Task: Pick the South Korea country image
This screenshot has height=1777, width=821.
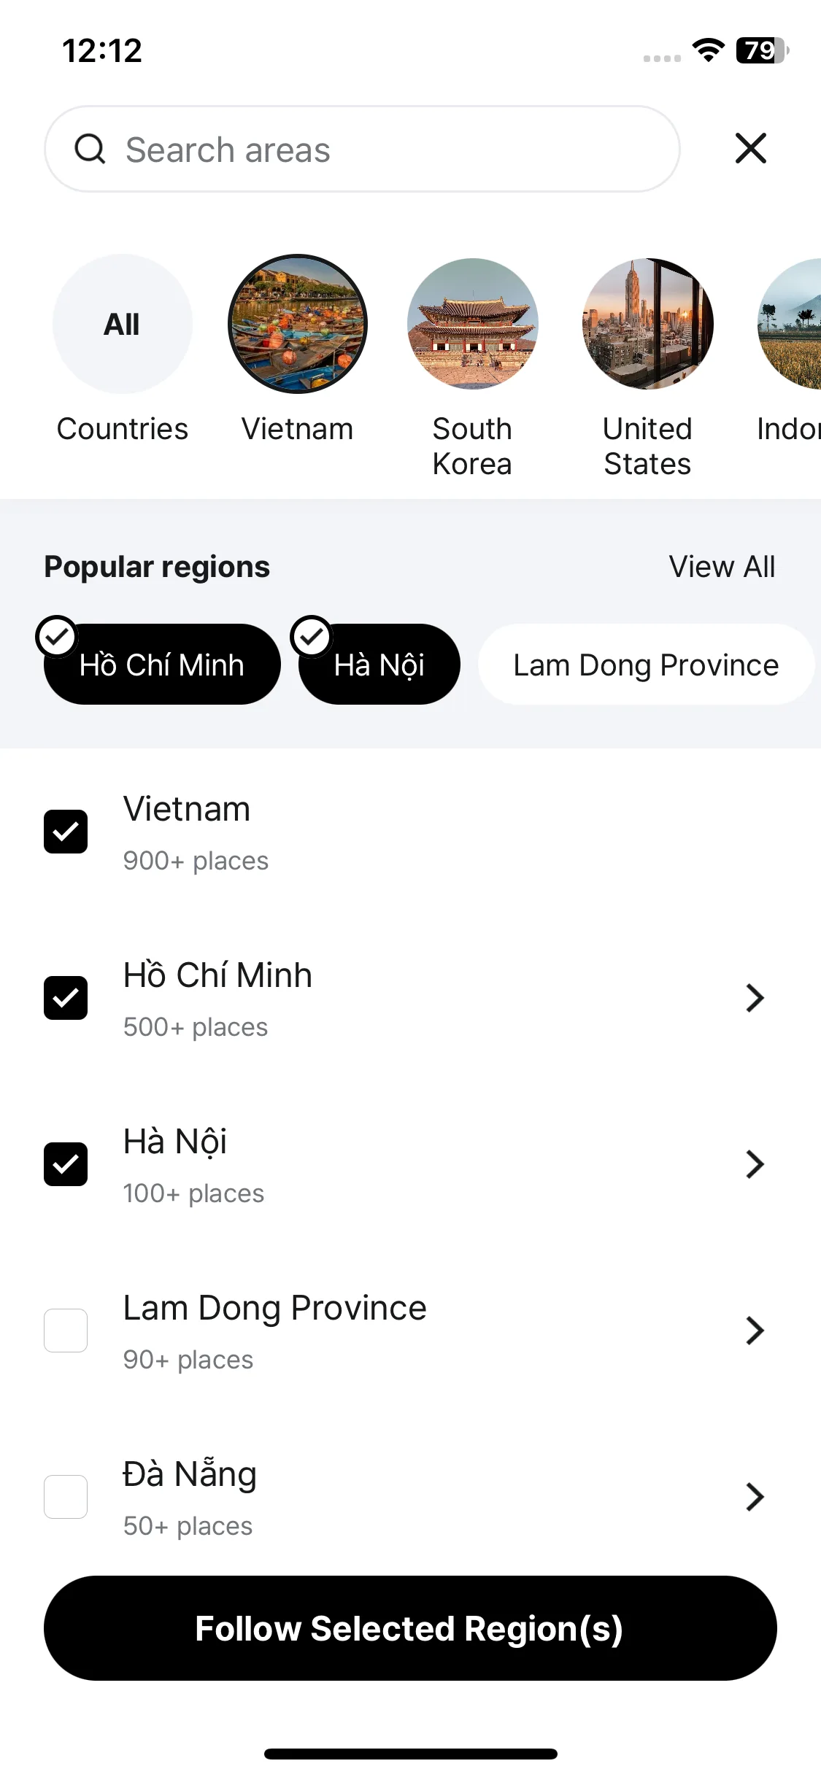Action: pyautogui.click(x=473, y=324)
